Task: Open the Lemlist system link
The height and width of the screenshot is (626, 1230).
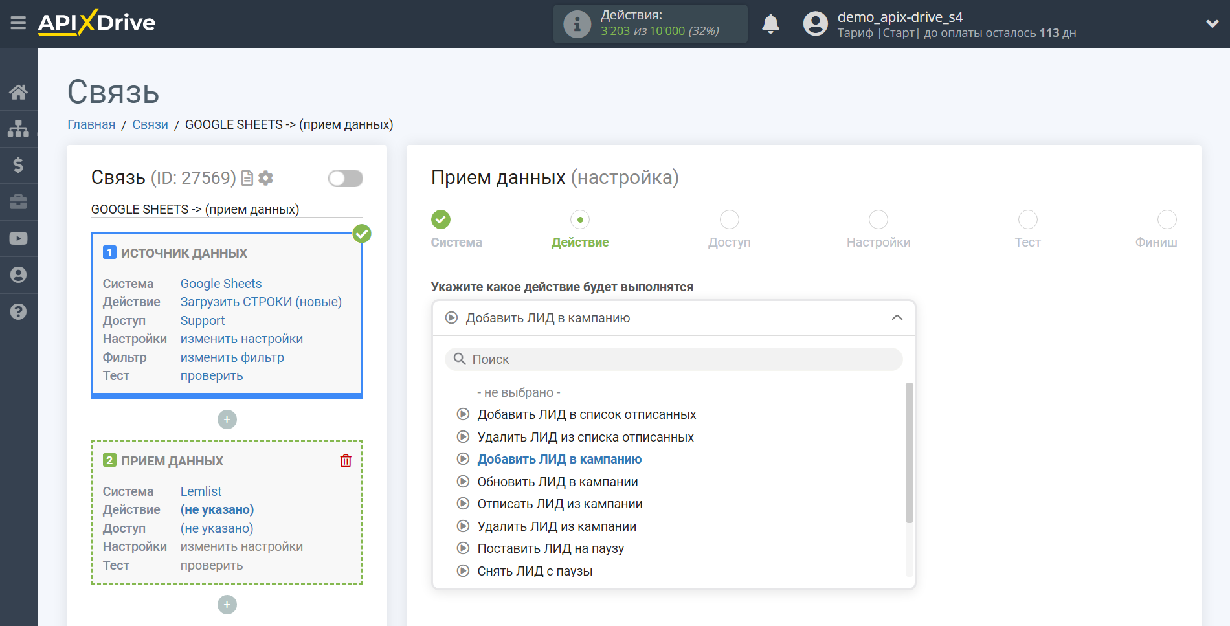Action: tap(201, 491)
